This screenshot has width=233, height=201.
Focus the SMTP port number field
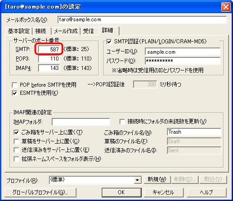tap(49, 49)
